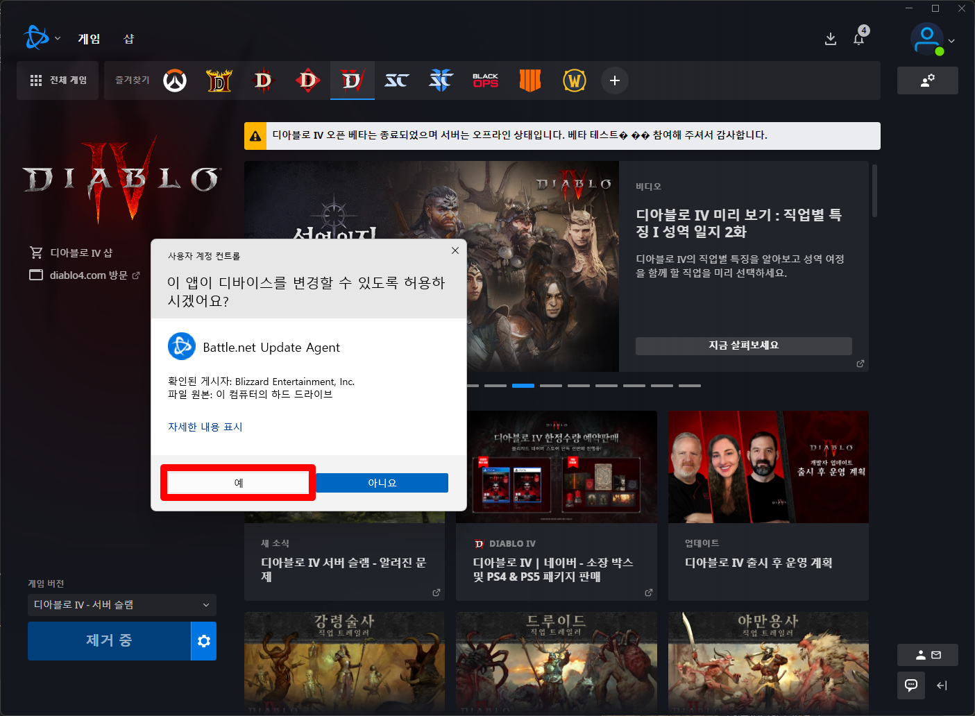Click the user profile avatar
Screen dimensions: 975x716
point(927,40)
